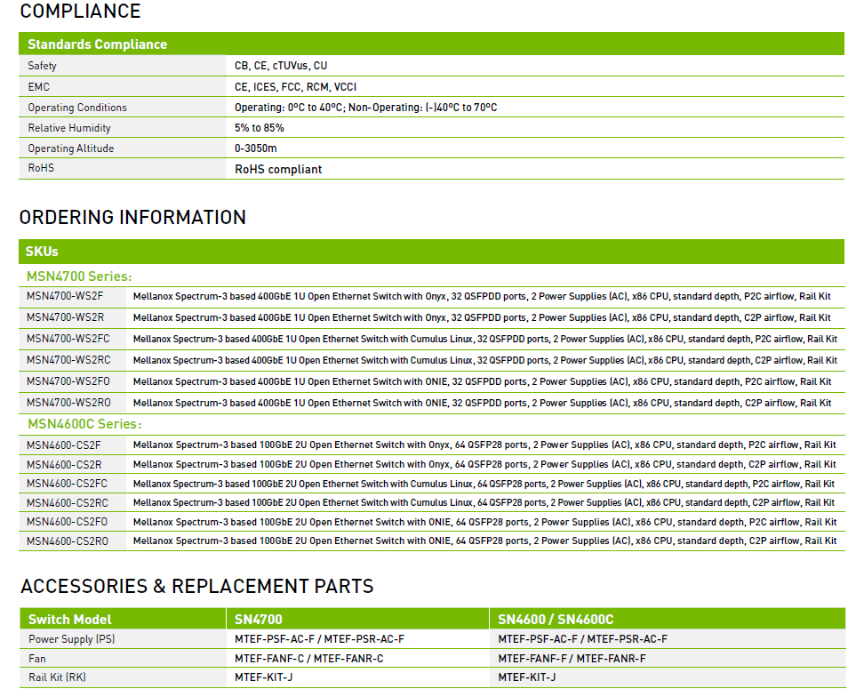This screenshot has width=856, height=697.
Task: Select the SN4700 fan part MTEF-FANF-C
Action: [x=270, y=658]
